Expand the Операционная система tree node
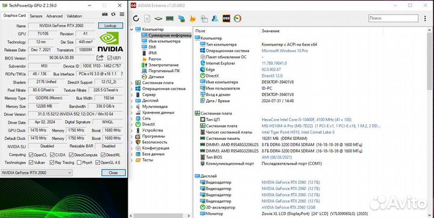Image resolution: width=434 pixels, height=218 pixels. 132,89
